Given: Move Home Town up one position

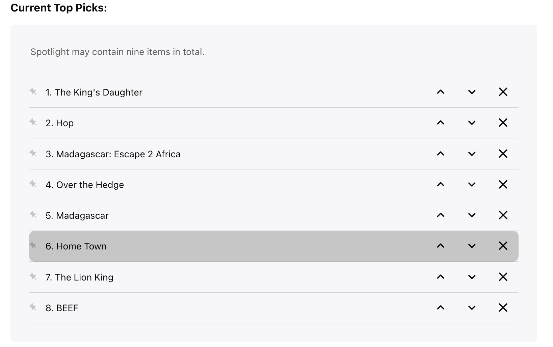Looking at the screenshot, I should [x=440, y=246].
